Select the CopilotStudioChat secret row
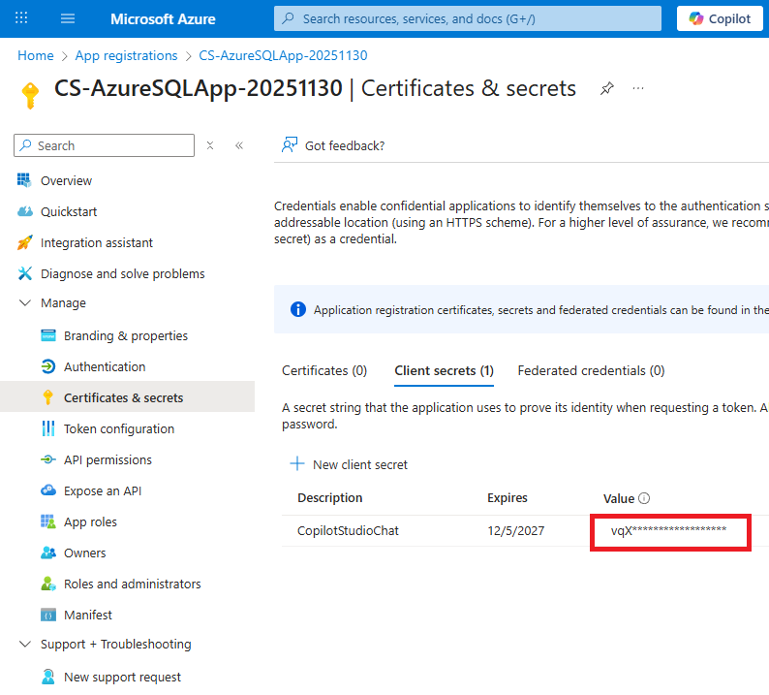The height and width of the screenshot is (695, 769). (348, 531)
